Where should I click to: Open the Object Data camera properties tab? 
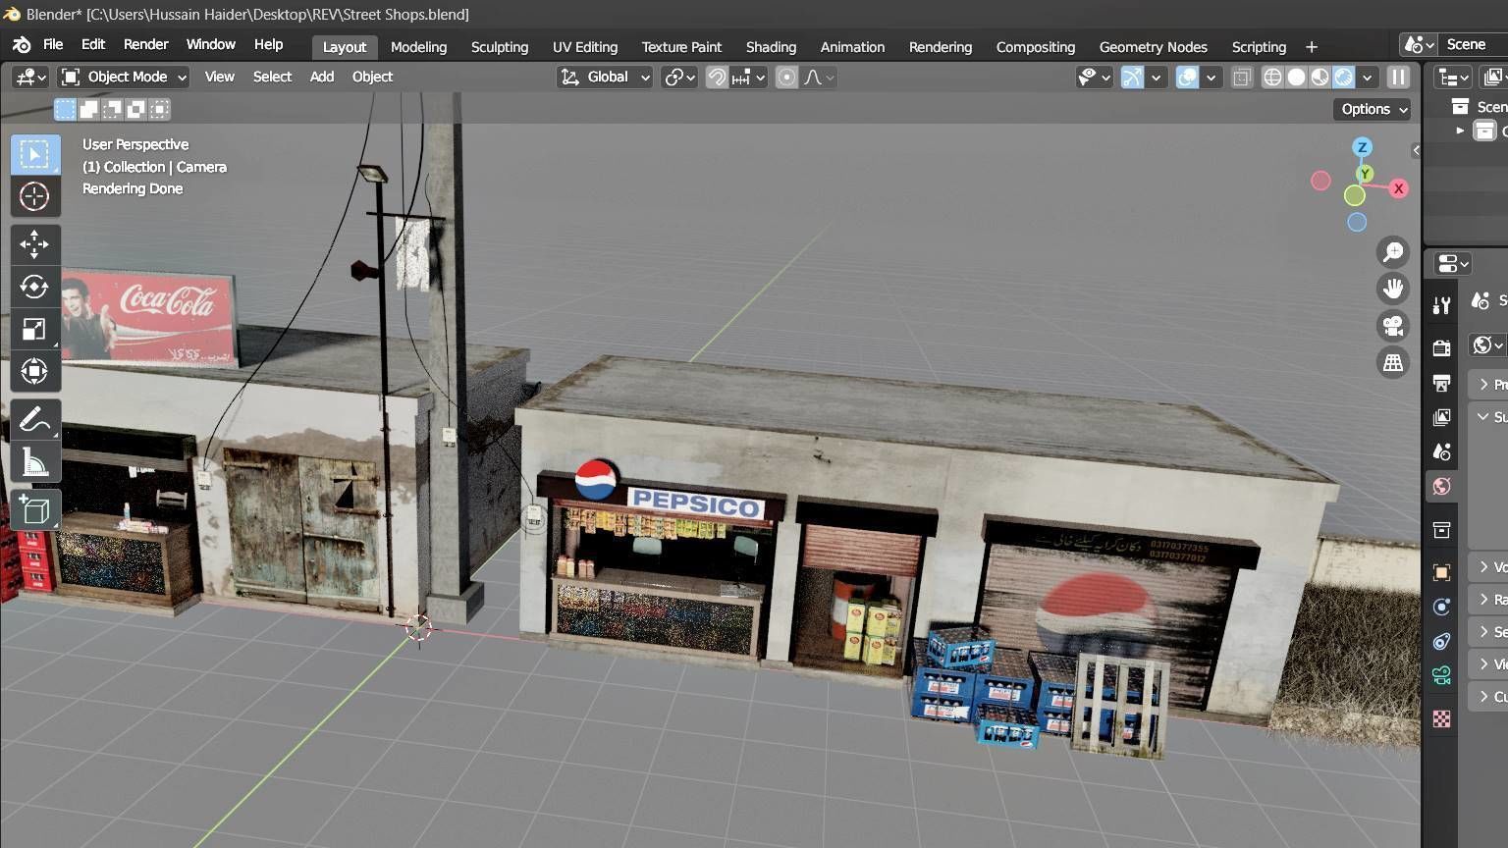pyautogui.click(x=1441, y=675)
